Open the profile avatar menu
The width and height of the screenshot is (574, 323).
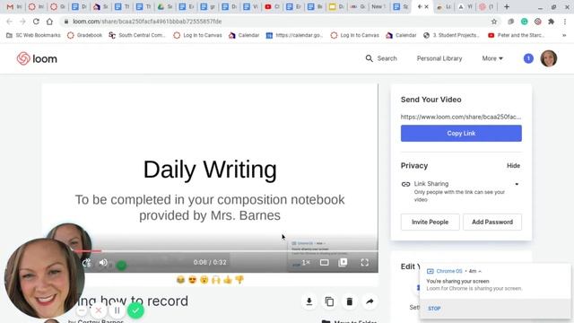tap(548, 58)
